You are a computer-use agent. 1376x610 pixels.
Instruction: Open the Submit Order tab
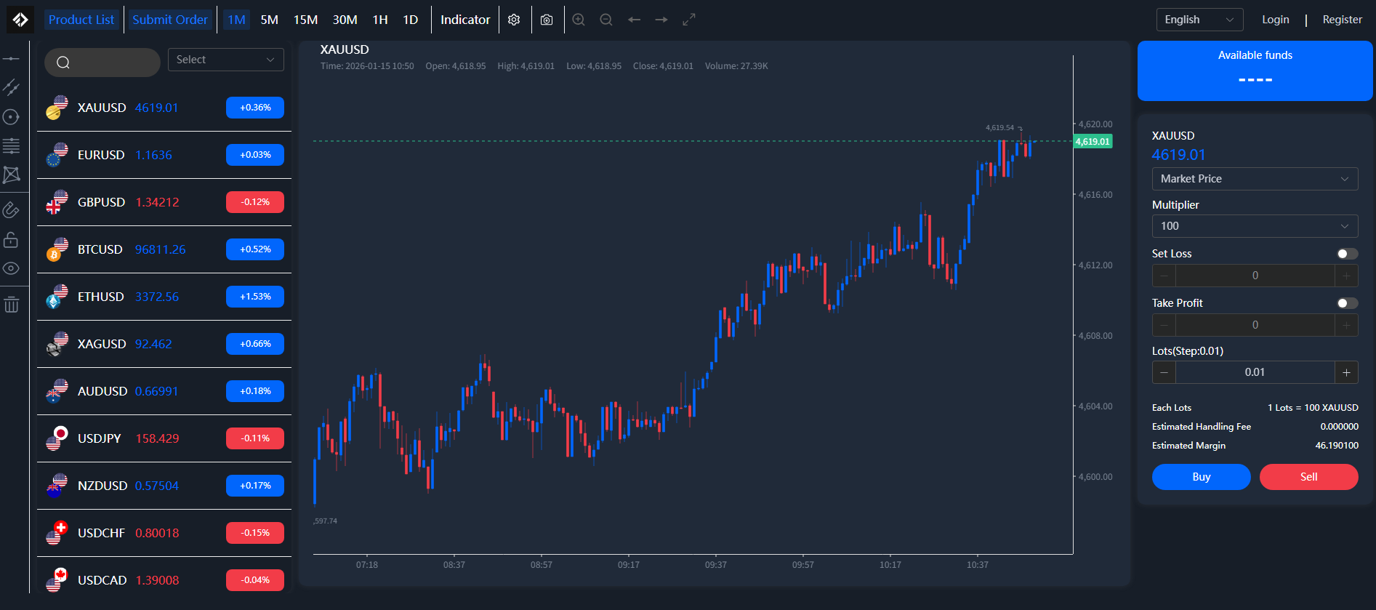170,20
